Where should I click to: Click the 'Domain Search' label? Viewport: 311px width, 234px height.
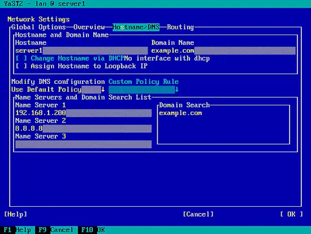pos(184,105)
